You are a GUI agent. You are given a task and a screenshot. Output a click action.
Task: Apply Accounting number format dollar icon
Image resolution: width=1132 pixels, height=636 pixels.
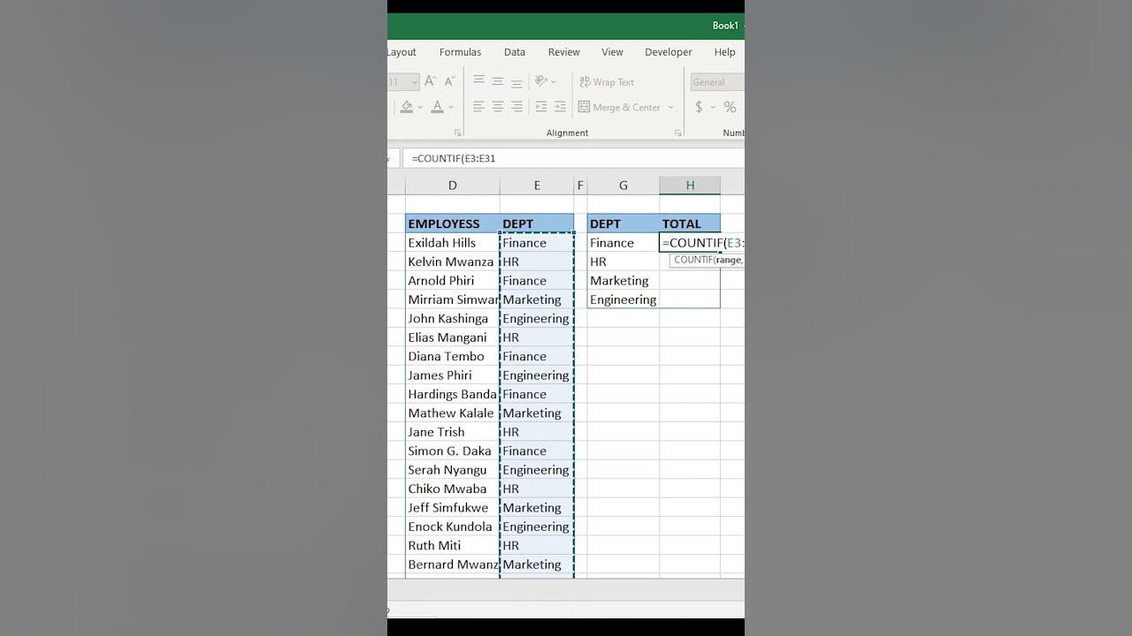tap(699, 107)
